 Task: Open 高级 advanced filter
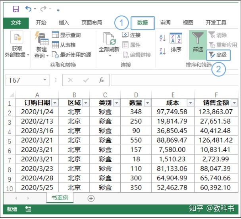(218, 55)
